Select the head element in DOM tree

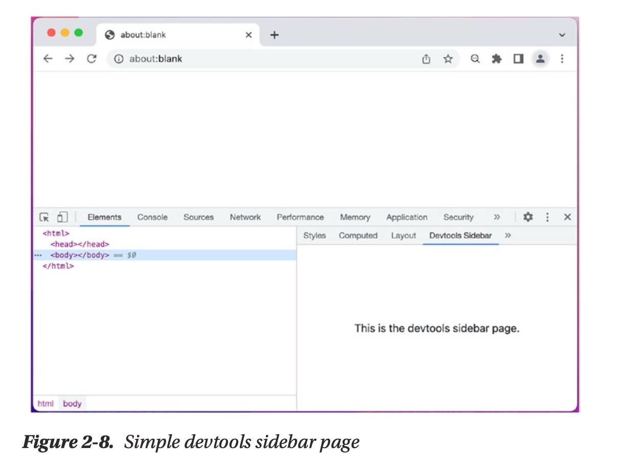coord(80,244)
